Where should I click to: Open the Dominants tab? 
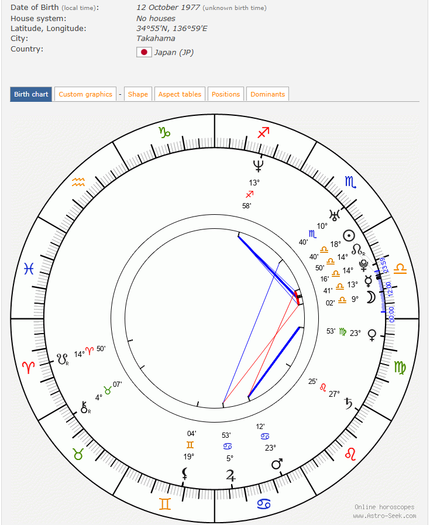[x=268, y=94]
